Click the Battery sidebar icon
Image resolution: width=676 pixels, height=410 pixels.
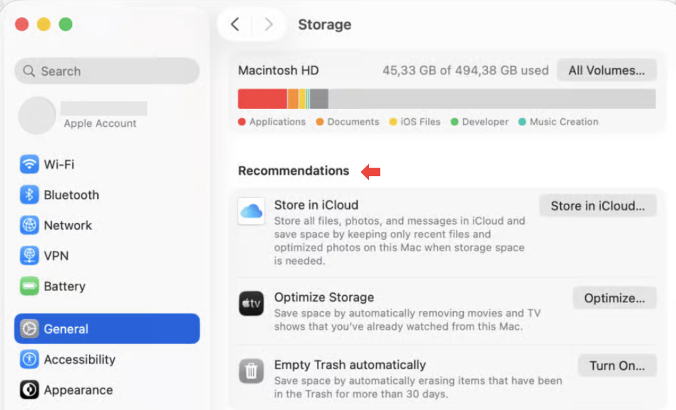coord(30,286)
